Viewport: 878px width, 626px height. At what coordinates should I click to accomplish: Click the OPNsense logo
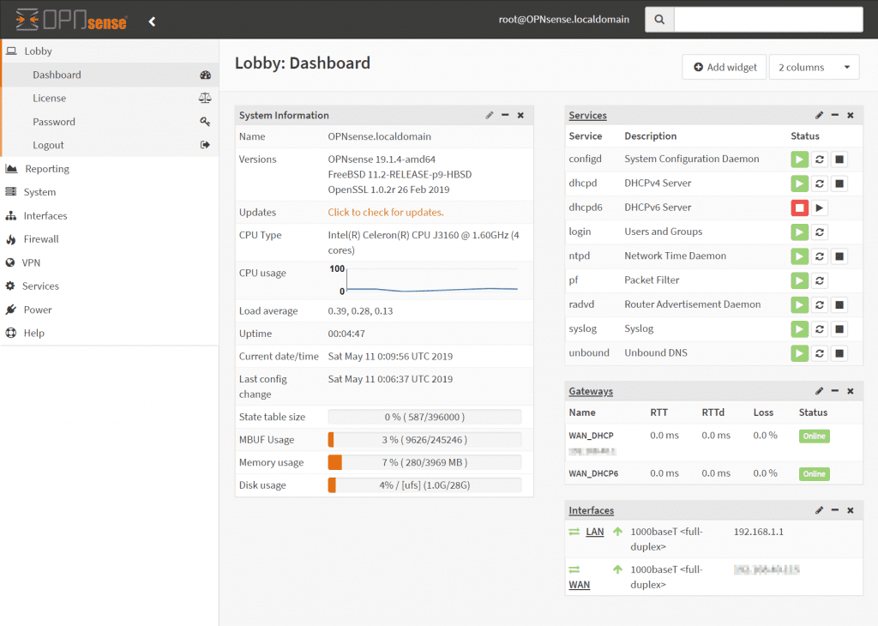pos(72,21)
